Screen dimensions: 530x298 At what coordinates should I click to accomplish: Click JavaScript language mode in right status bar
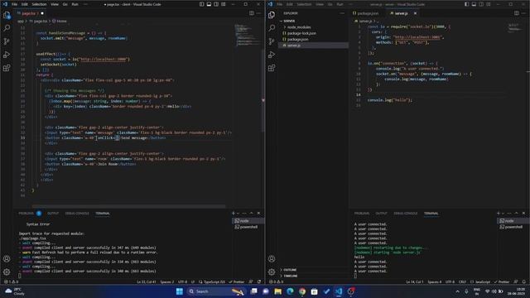coord(480,281)
